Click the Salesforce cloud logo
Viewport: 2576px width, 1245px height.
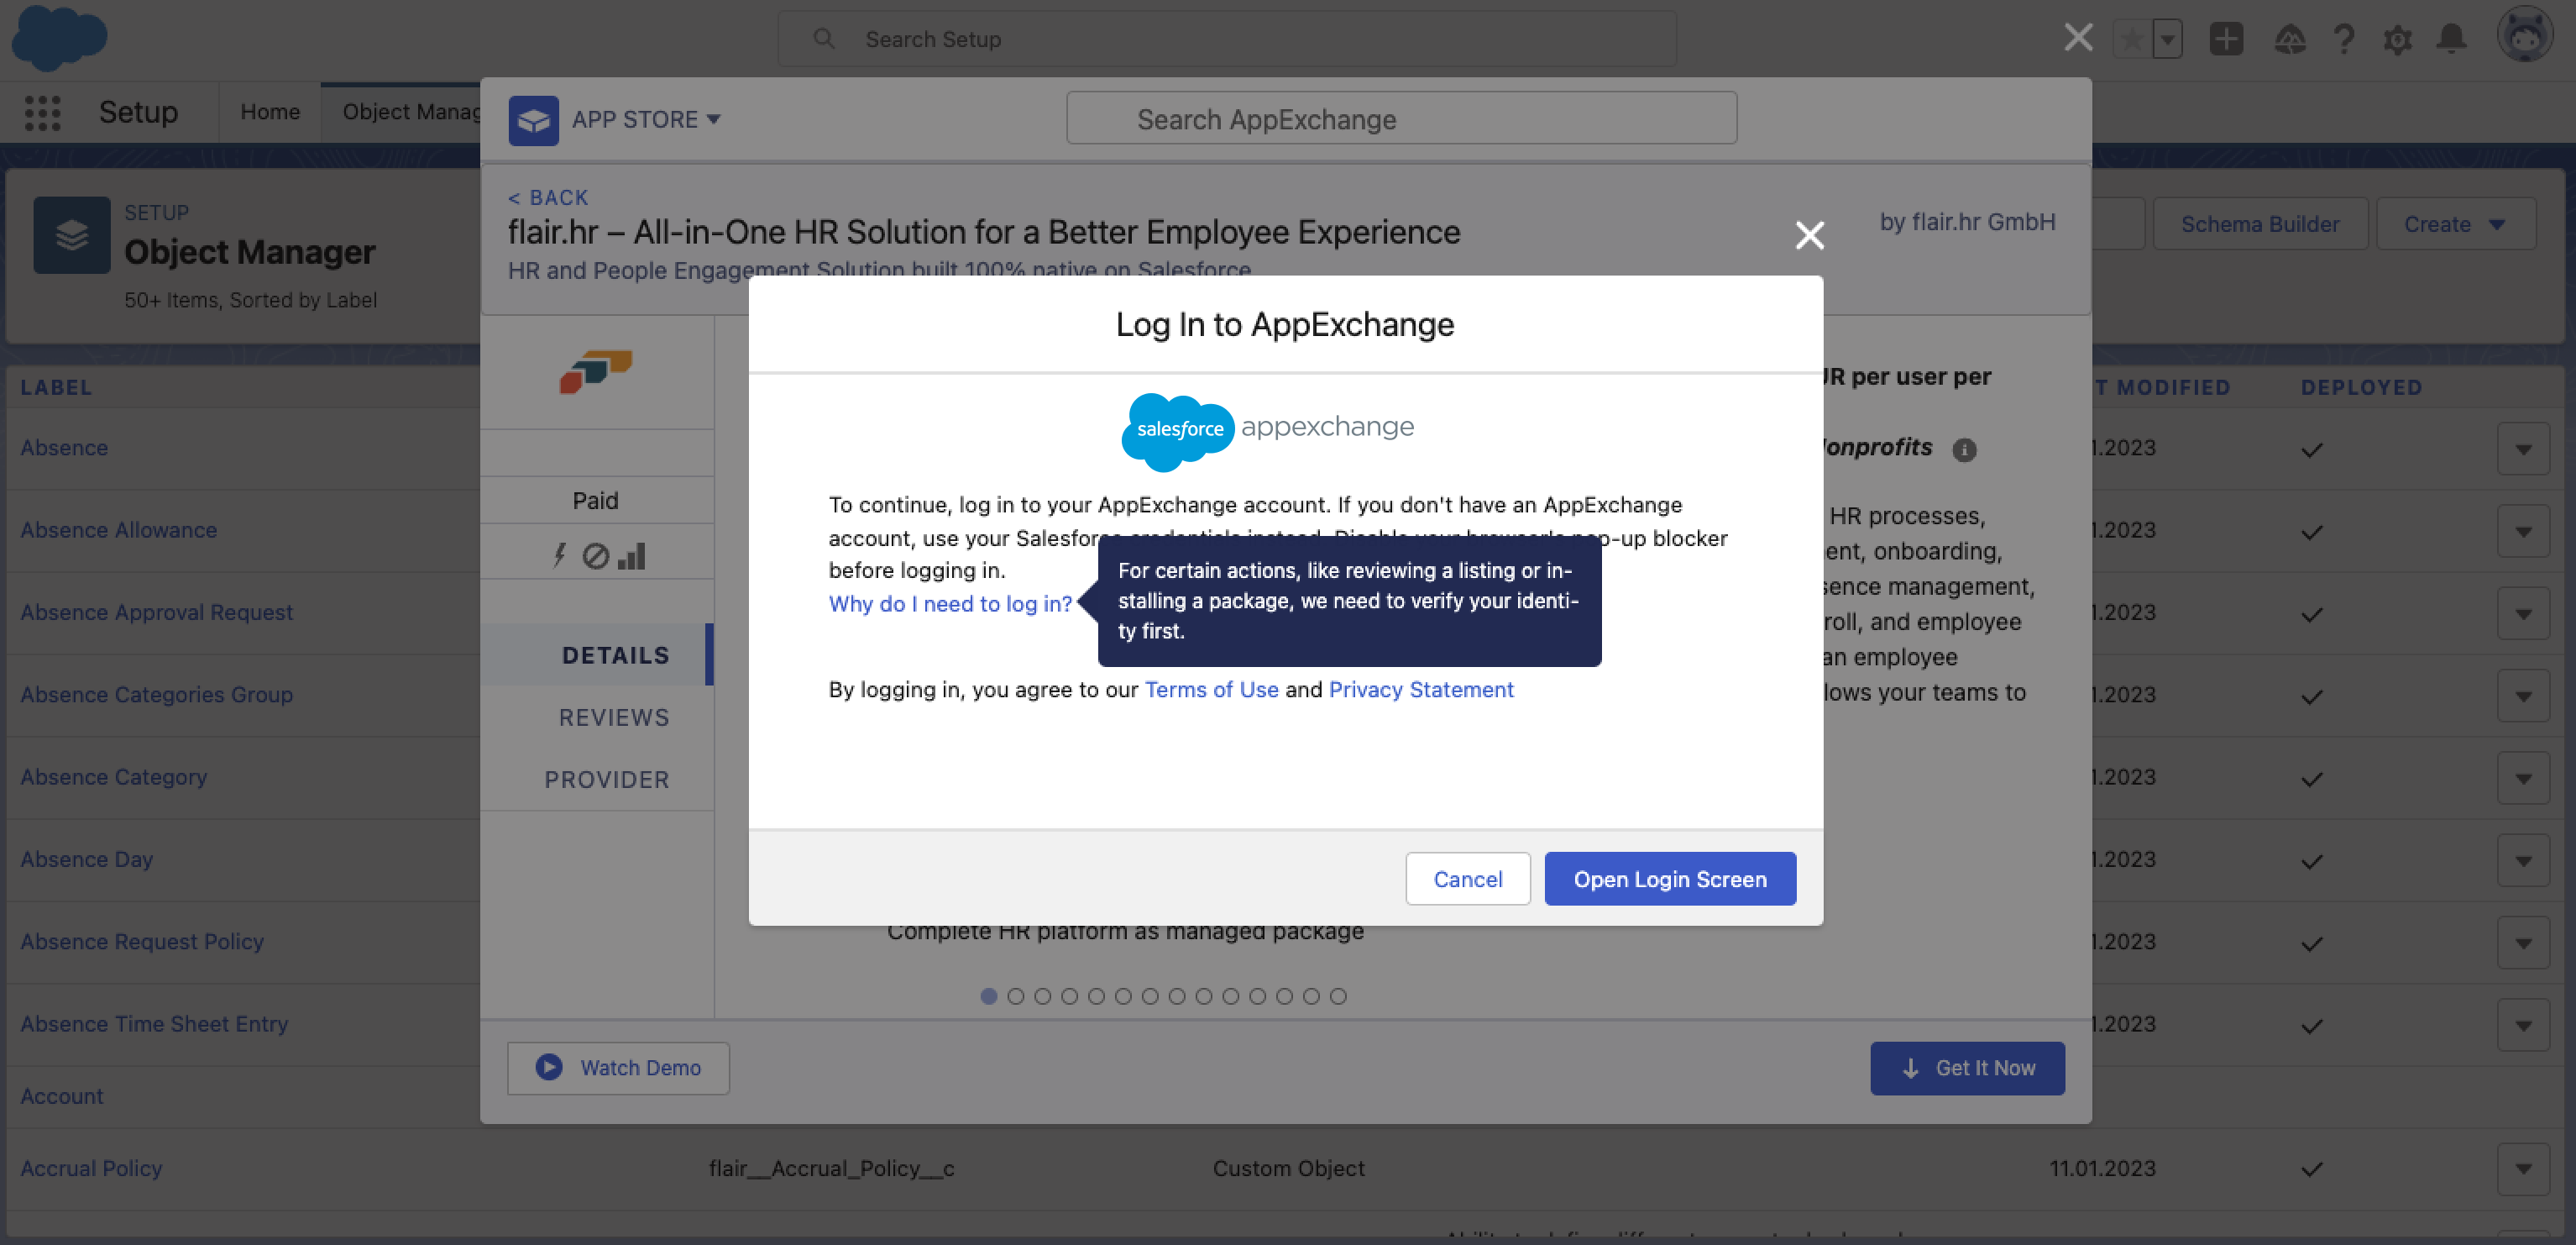[x=59, y=38]
